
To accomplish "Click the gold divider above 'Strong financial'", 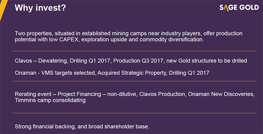I will (134, 113).
